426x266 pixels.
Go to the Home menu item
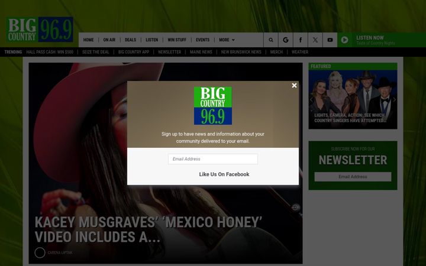[x=88, y=40]
